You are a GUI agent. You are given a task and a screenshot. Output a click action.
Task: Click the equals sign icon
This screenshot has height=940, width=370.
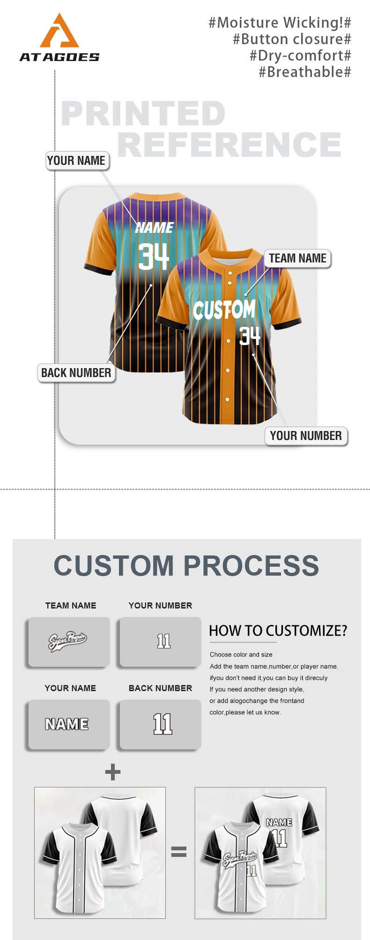click(x=179, y=851)
